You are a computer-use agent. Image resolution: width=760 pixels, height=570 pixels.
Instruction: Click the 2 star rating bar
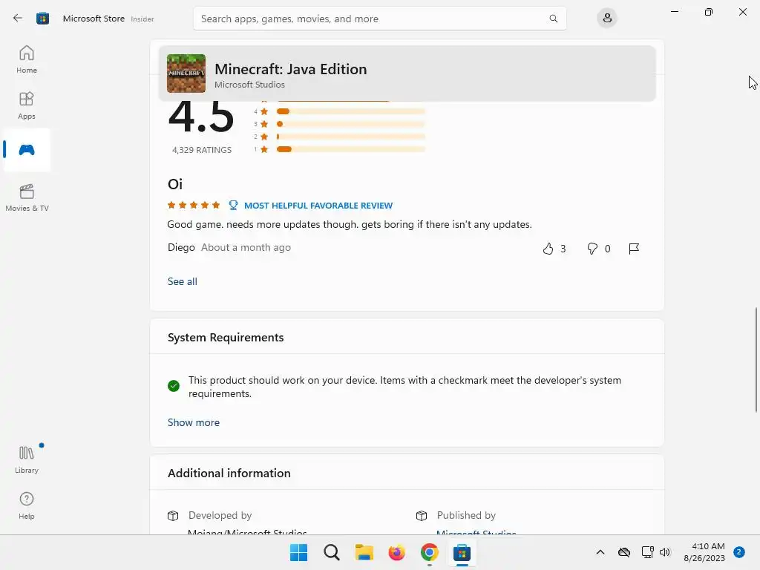tap(351, 137)
